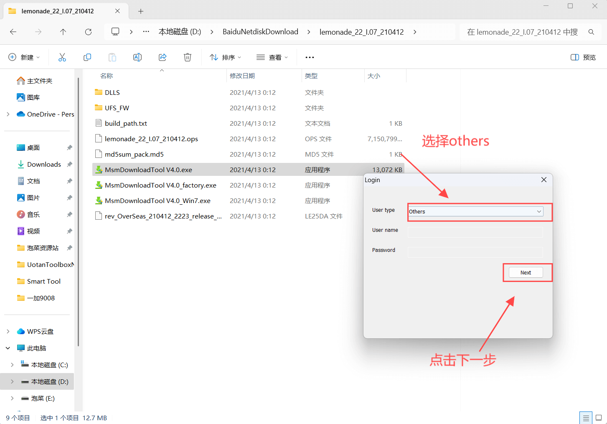Click the Share icon in toolbar

(x=163, y=57)
